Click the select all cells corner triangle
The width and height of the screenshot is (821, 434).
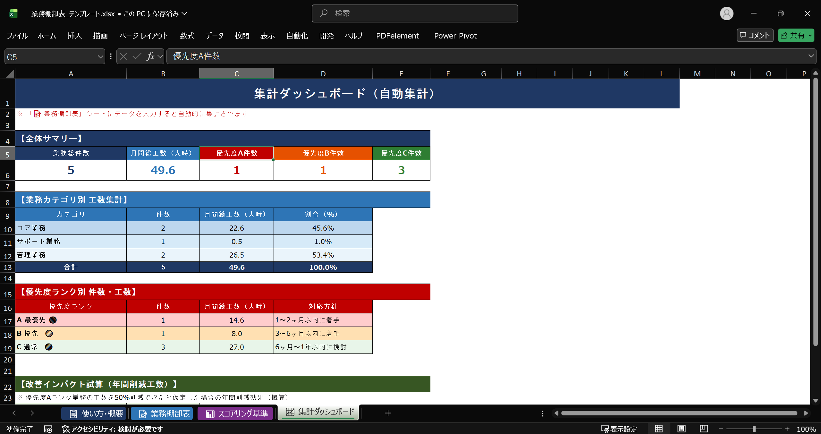click(x=10, y=74)
